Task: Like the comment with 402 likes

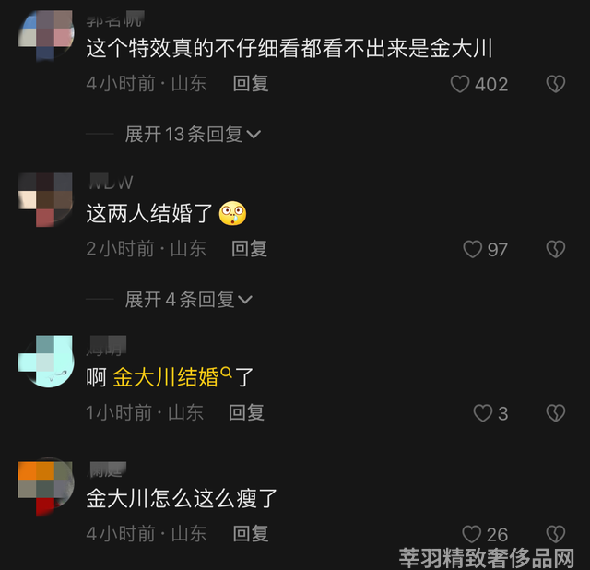Action: pos(460,84)
